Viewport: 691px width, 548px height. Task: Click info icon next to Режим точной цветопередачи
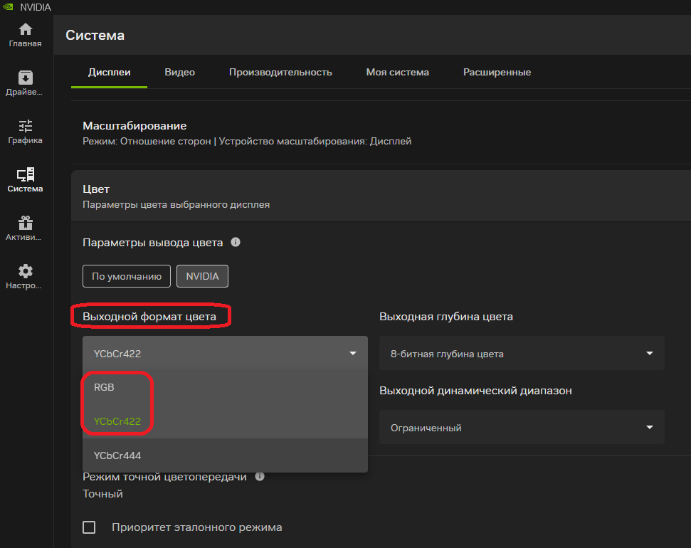tap(260, 476)
